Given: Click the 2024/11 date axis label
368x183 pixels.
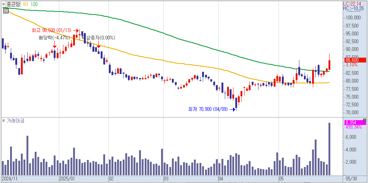Looking at the screenshot, I should 10,179.
